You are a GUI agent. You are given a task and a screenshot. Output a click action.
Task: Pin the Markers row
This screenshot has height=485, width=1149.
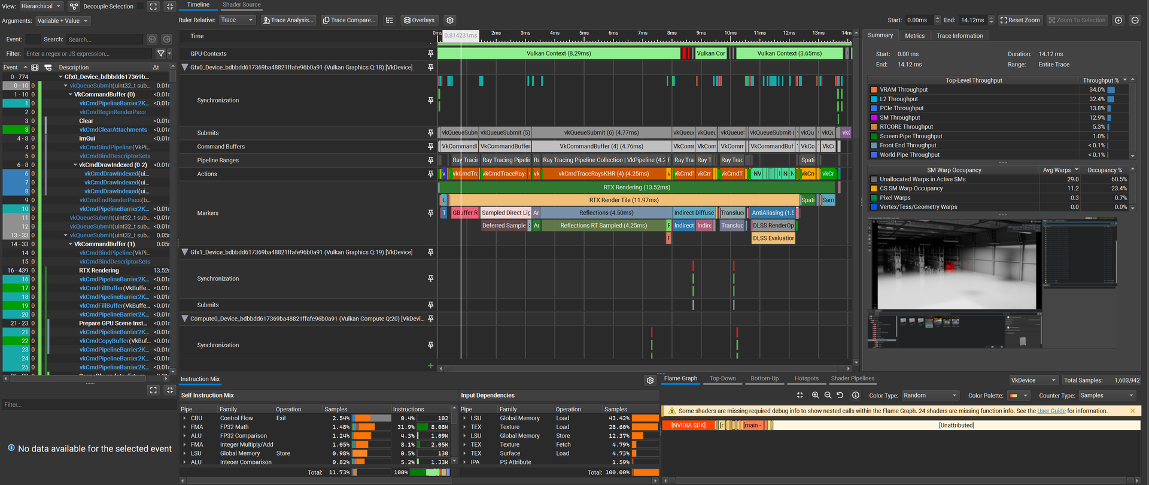[430, 213]
